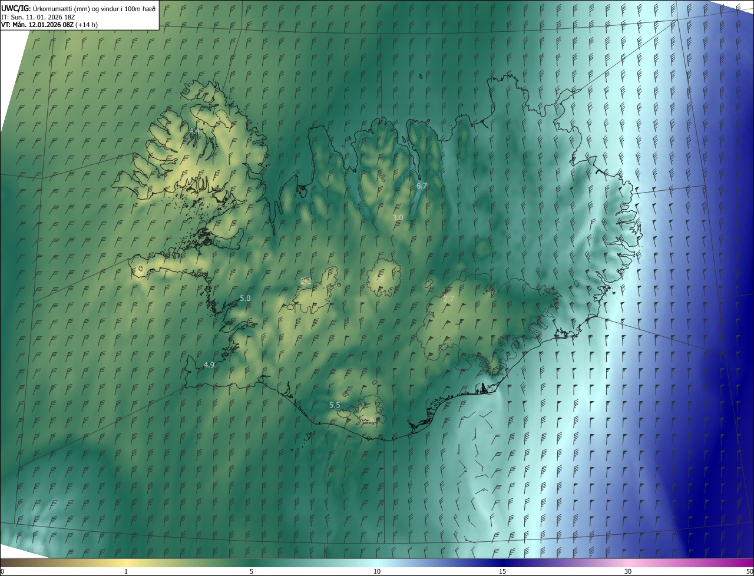Click the colorbar tick label 30

[628, 572]
